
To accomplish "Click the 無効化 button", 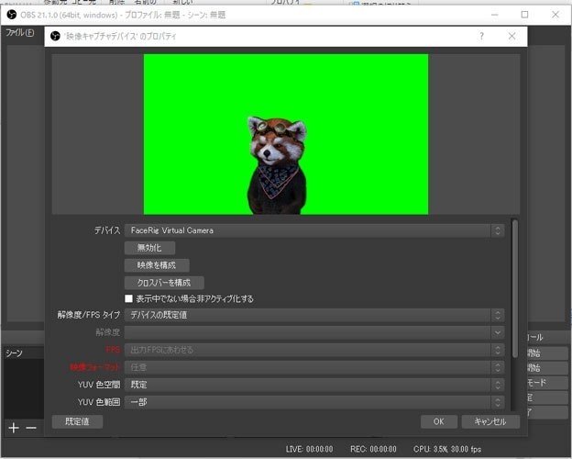I will click(x=149, y=248).
